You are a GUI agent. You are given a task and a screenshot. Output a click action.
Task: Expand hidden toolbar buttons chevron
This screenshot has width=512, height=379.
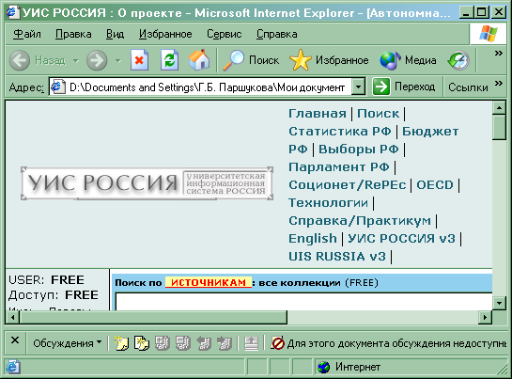pyautogui.click(x=498, y=53)
